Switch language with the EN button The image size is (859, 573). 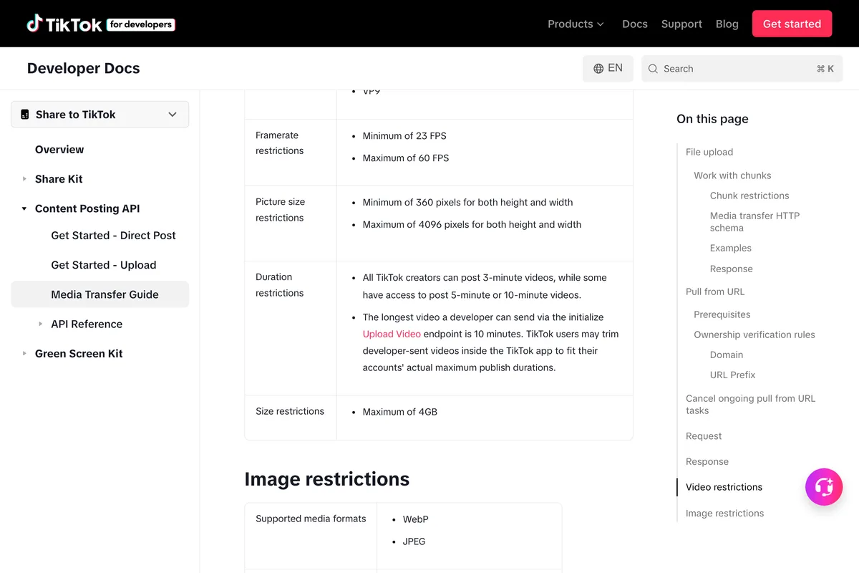pyautogui.click(x=608, y=69)
